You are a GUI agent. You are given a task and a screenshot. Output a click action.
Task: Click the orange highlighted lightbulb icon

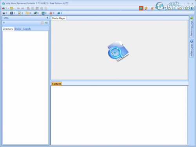click(141, 8)
